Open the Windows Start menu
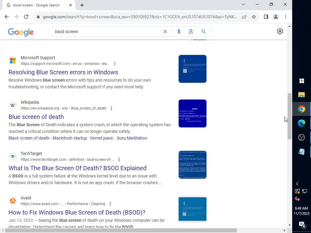This screenshot has width=311, height=233. (x=302, y=81)
